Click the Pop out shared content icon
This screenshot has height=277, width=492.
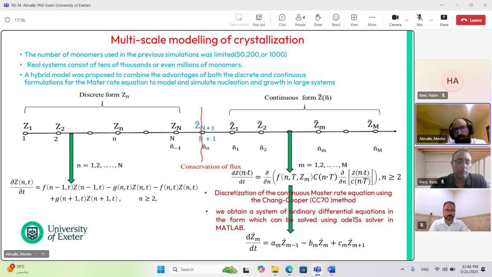(x=259, y=20)
